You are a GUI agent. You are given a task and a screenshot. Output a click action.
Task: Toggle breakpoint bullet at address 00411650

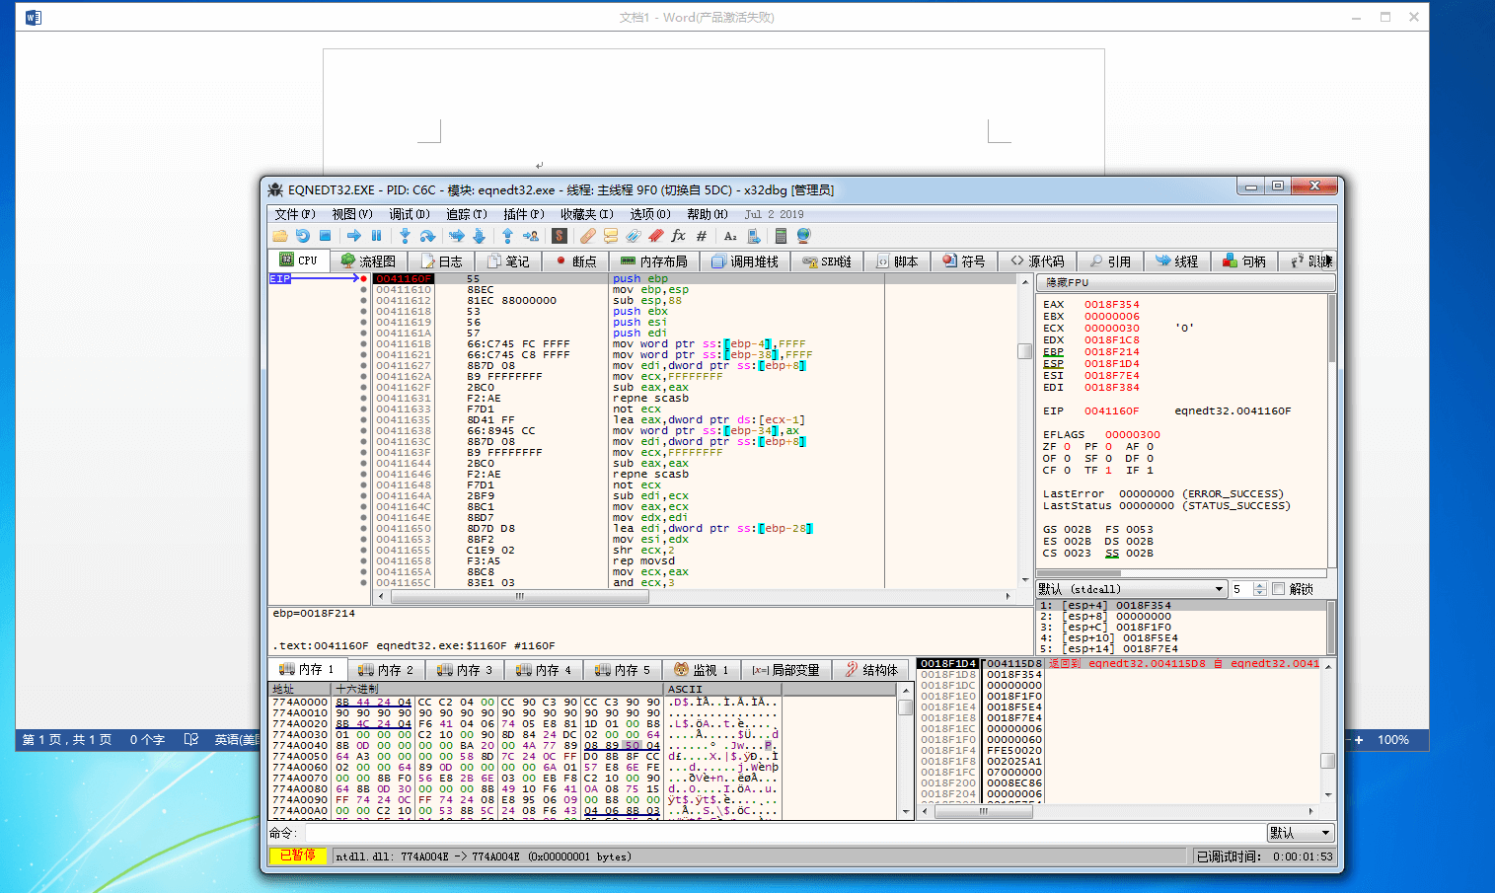(363, 529)
